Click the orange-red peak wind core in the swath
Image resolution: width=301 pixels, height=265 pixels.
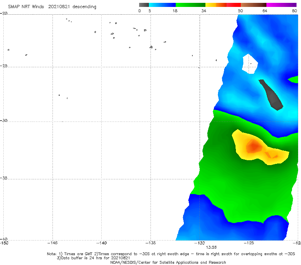click(254, 146)
